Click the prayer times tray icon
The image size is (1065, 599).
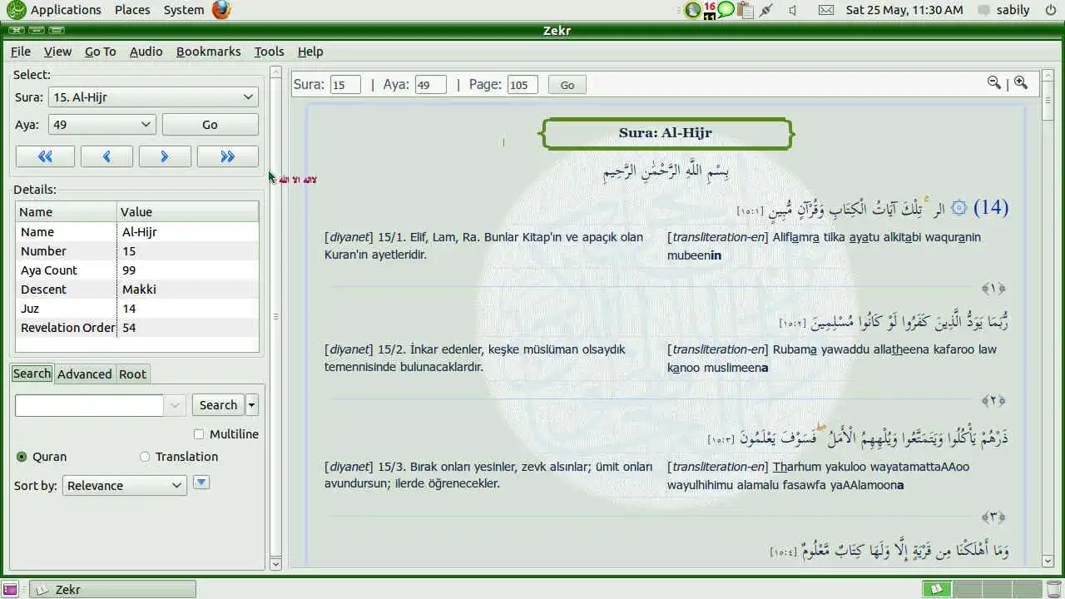[692, 10]
